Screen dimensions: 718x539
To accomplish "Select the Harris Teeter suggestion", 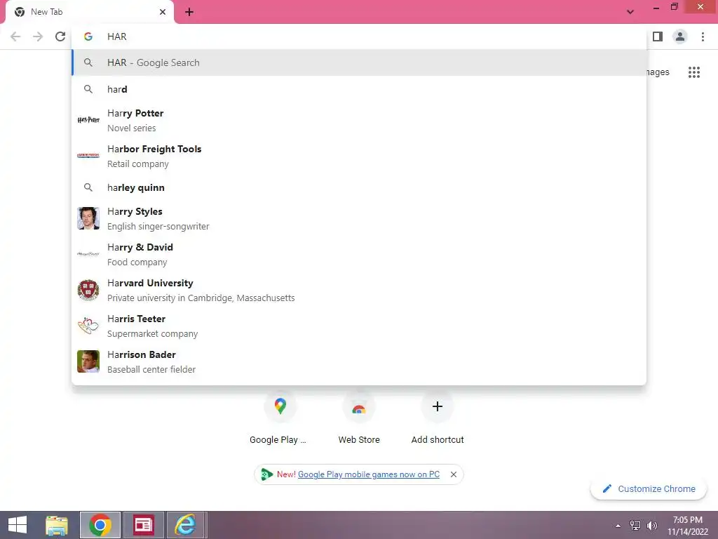I will pos(360,326).
